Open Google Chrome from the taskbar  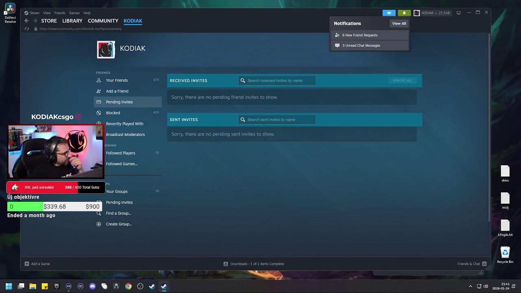[128, 286]
